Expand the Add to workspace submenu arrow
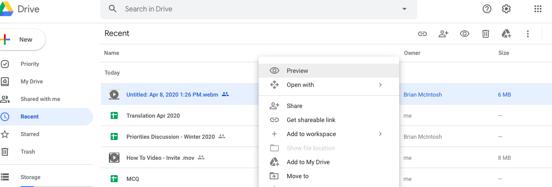552x187 pixels. click(380, 134)
